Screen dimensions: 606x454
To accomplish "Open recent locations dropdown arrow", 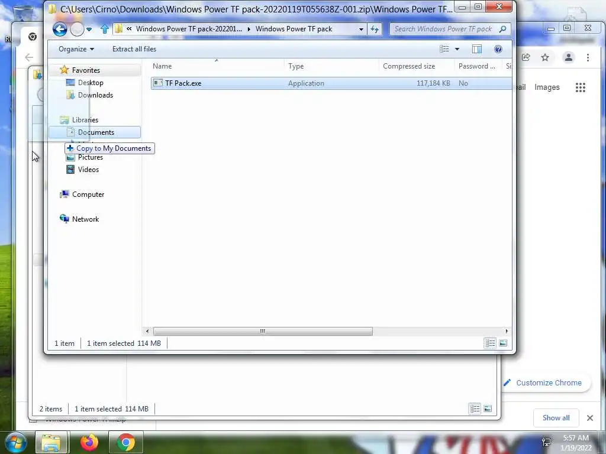I will coord(89,30).
